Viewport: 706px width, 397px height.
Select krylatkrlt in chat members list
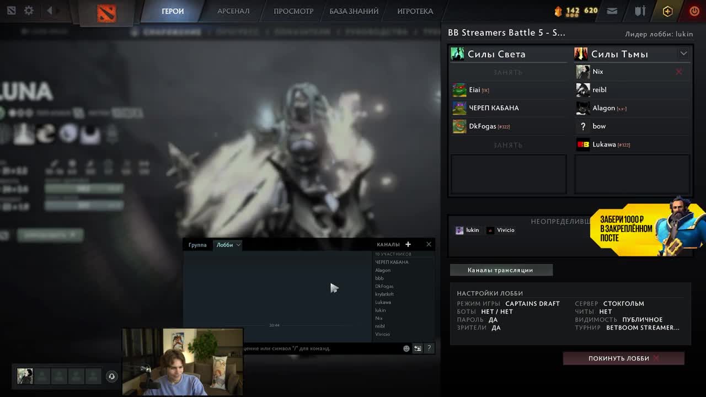[384, 294]
